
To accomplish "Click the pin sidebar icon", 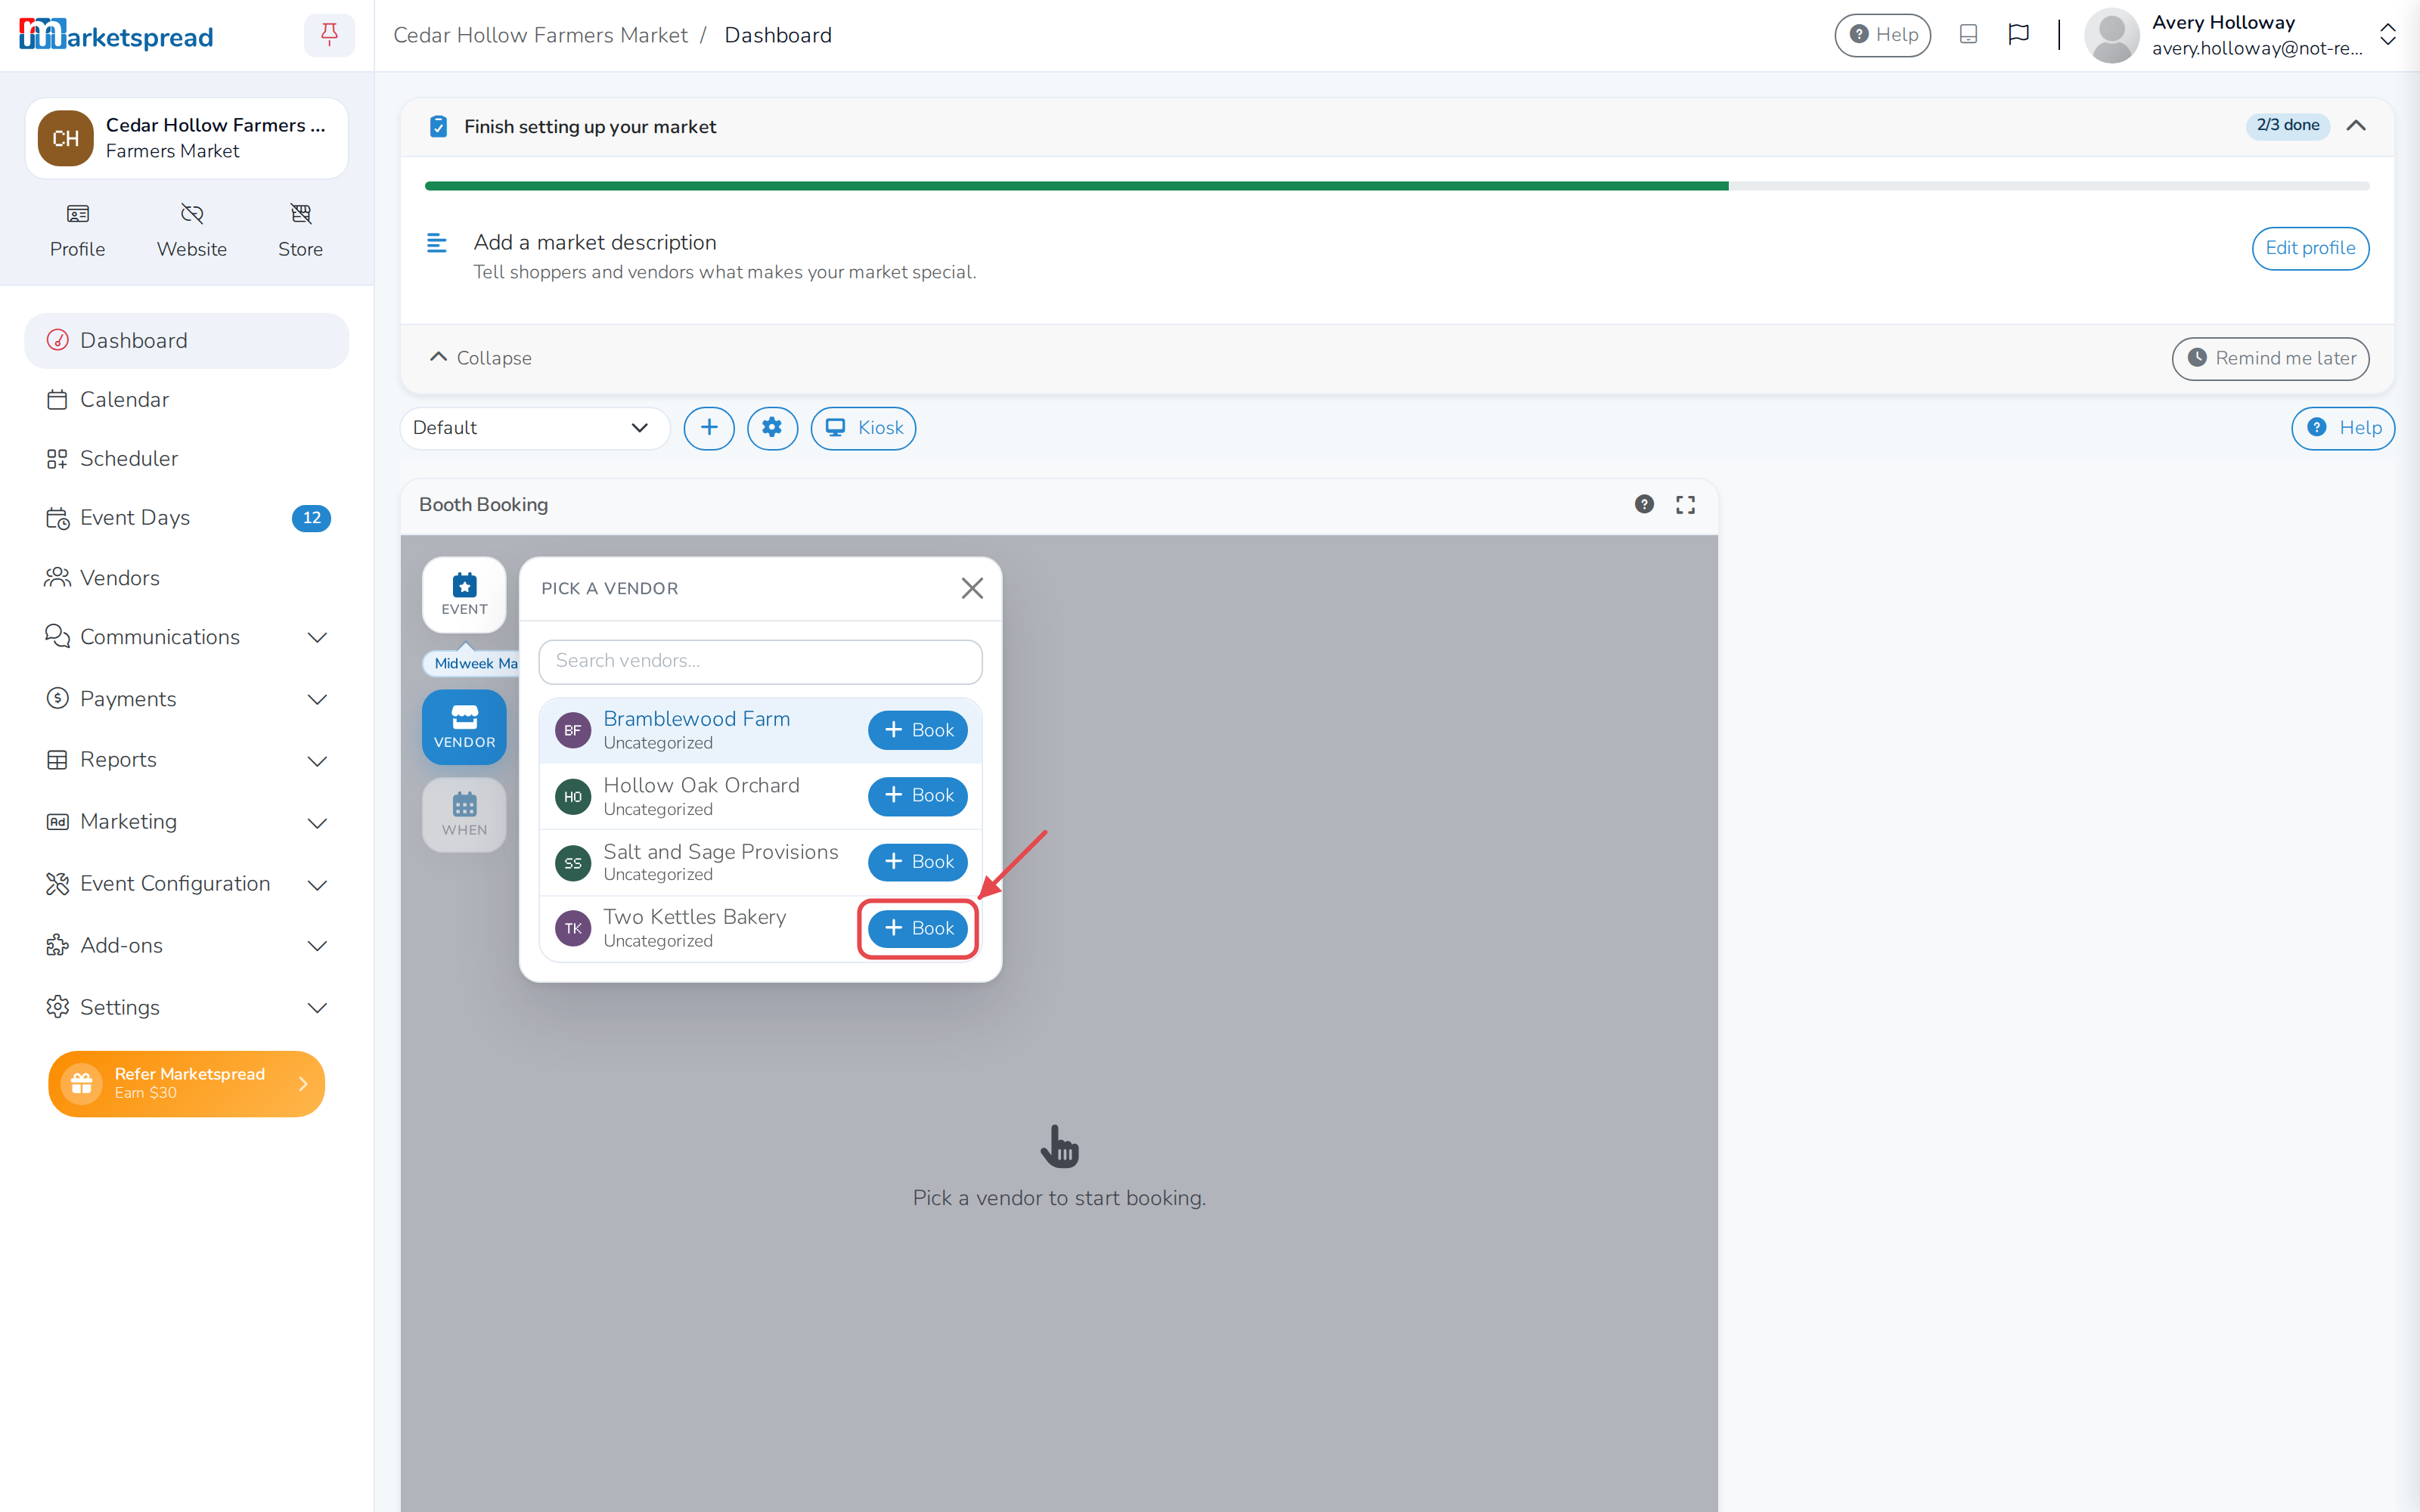I will click(329, 35).
